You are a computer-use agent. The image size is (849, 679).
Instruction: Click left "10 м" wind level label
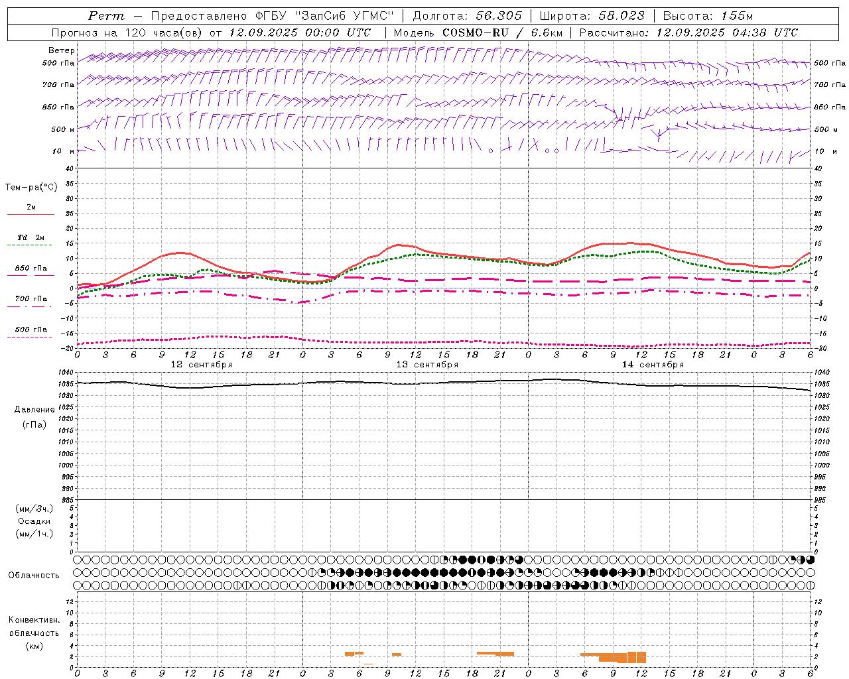(64, 151)
